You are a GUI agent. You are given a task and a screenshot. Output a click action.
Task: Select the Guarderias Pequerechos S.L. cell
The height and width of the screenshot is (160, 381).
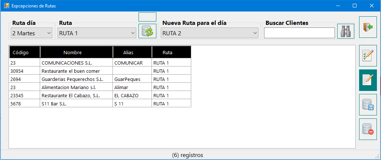coord(76,79)
